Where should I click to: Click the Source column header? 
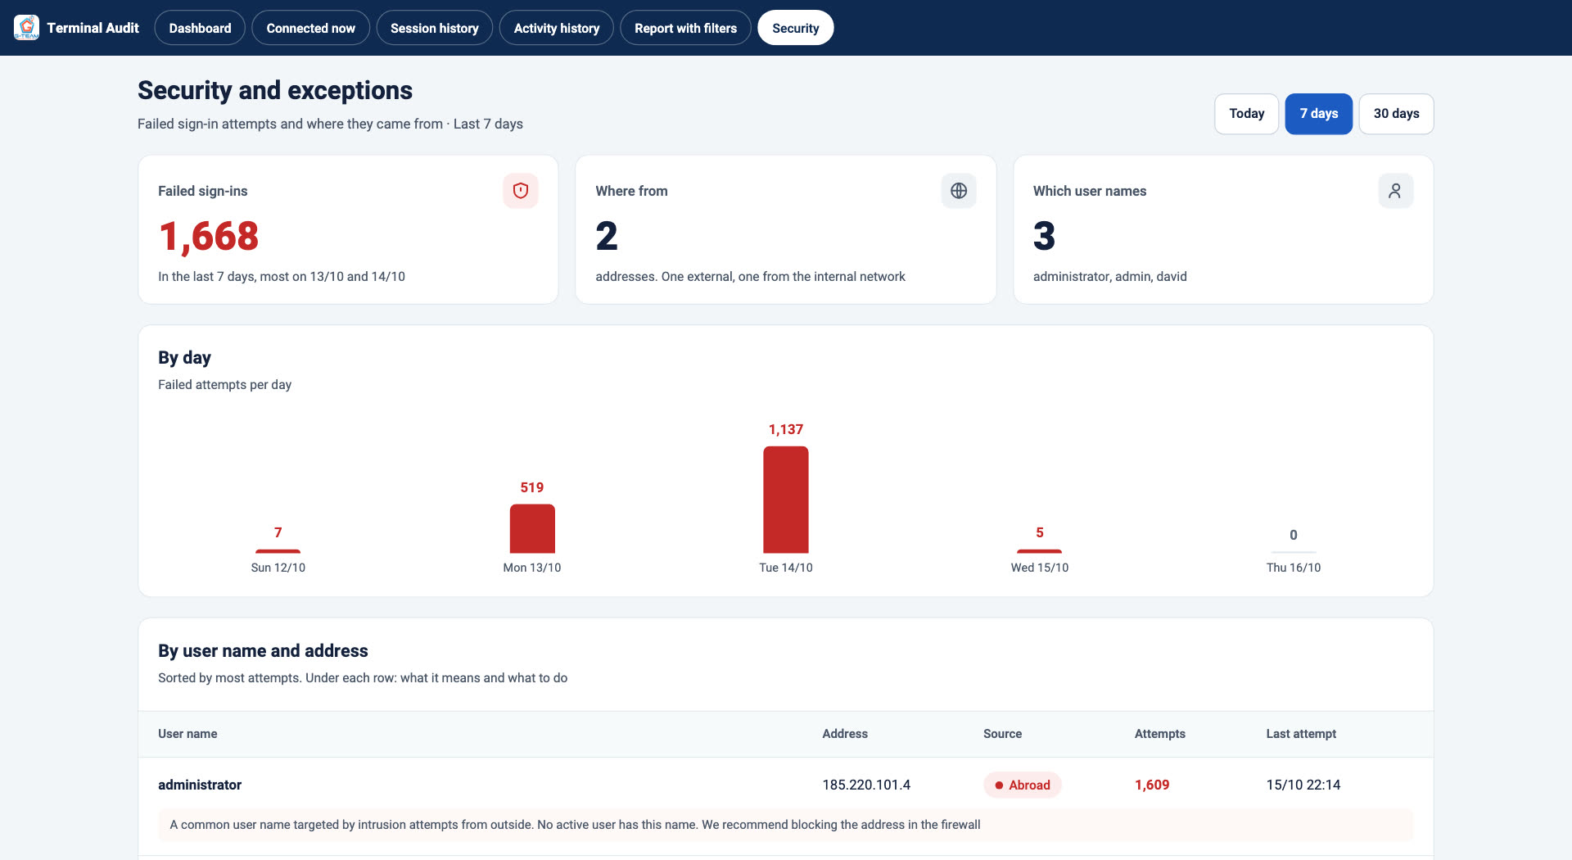point(1002,734)
